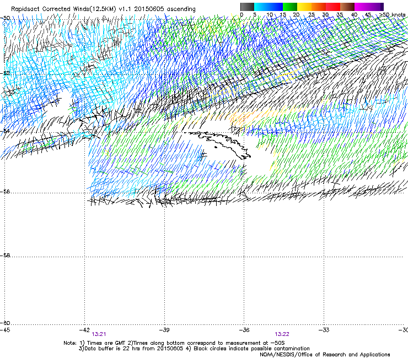408x358 pixels.
Task: Click the black contamination dot on the island
Action: click(x=216, y=147)
